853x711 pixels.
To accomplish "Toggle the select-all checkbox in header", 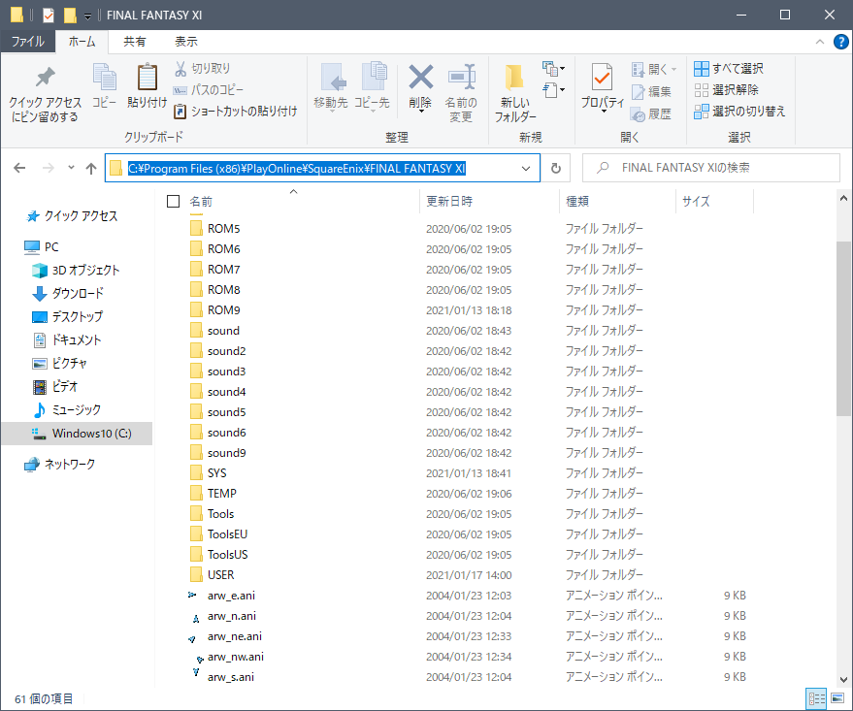I will [173, 202].
